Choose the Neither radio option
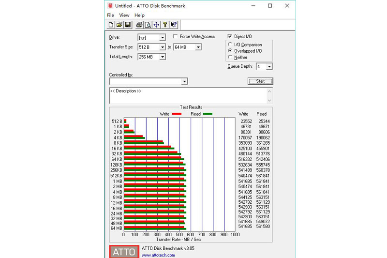Viewport: 387px width, 258px height. (x=230, y=57)
